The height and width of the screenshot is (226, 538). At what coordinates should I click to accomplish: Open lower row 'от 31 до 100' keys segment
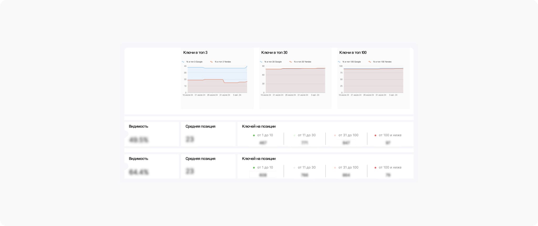tap(348, 168)
